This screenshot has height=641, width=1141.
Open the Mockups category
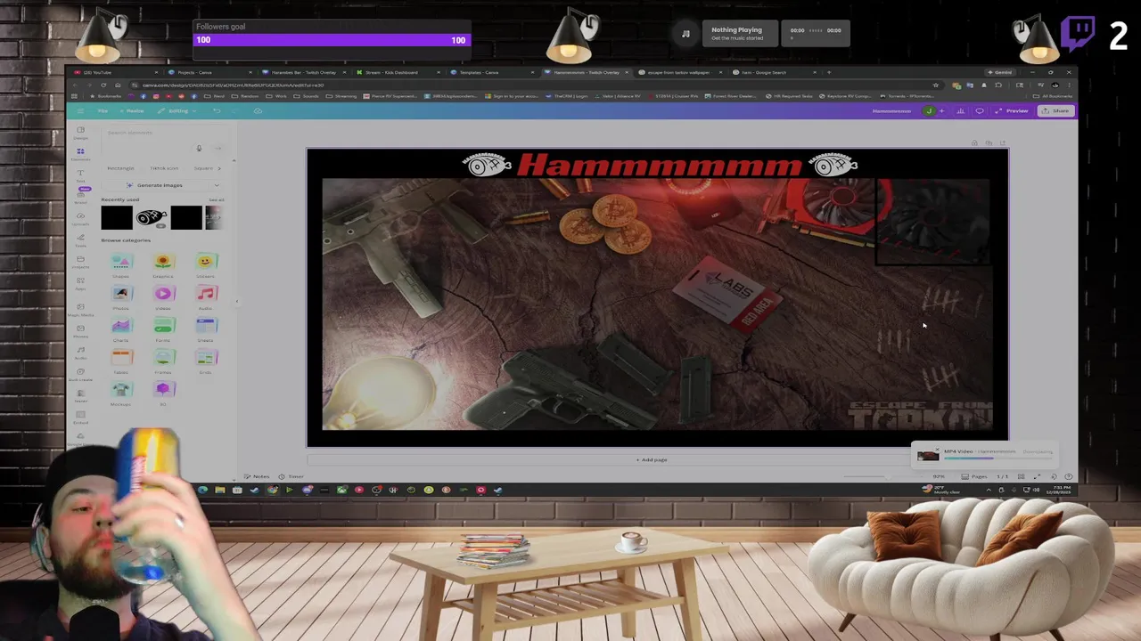[x=121, y=392]
